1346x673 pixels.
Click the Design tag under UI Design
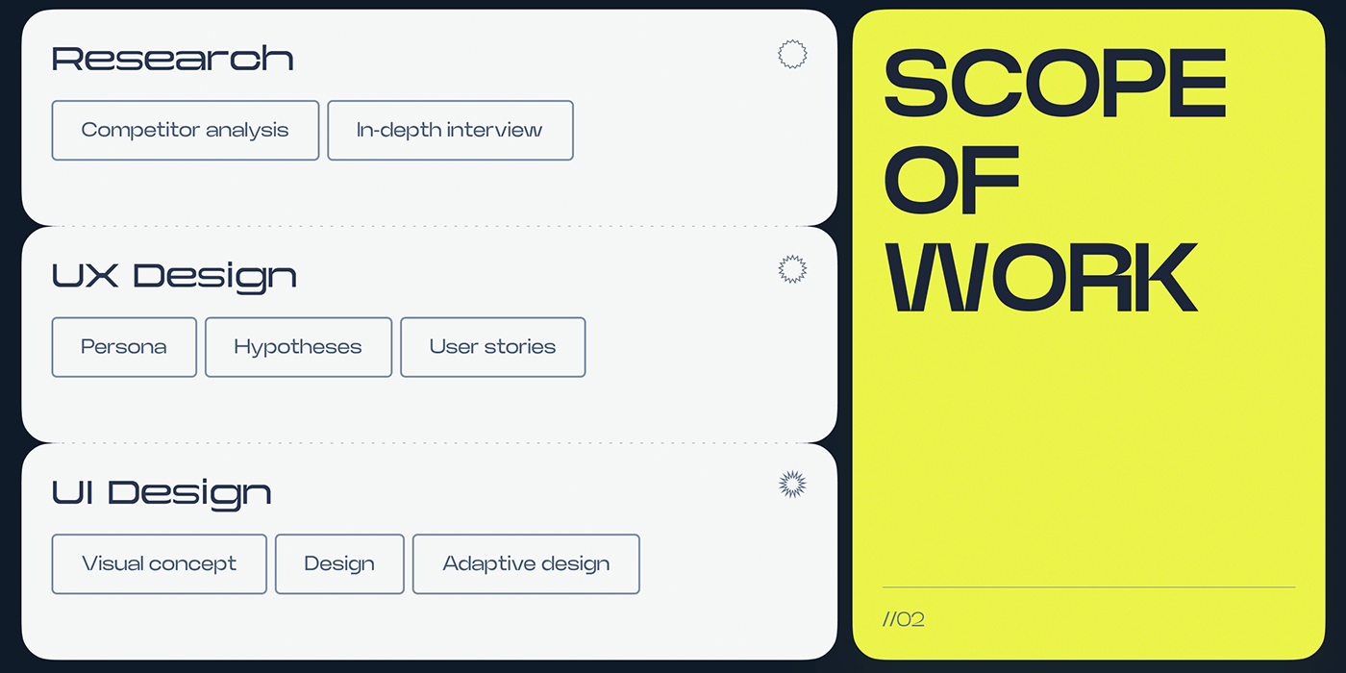click(339, 564)
